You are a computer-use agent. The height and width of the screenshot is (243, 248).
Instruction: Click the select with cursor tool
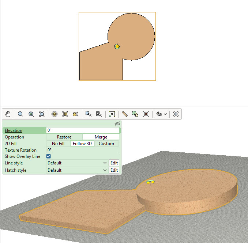(x=88, y=114)
